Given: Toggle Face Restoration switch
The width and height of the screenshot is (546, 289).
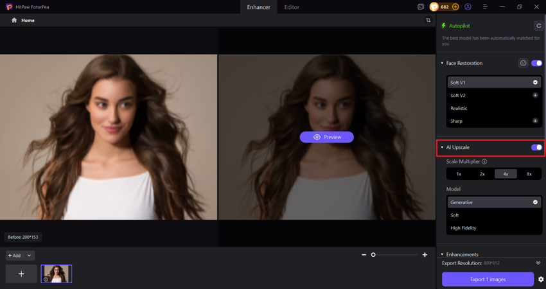Looking at the screenshot, I should [536, 63].
